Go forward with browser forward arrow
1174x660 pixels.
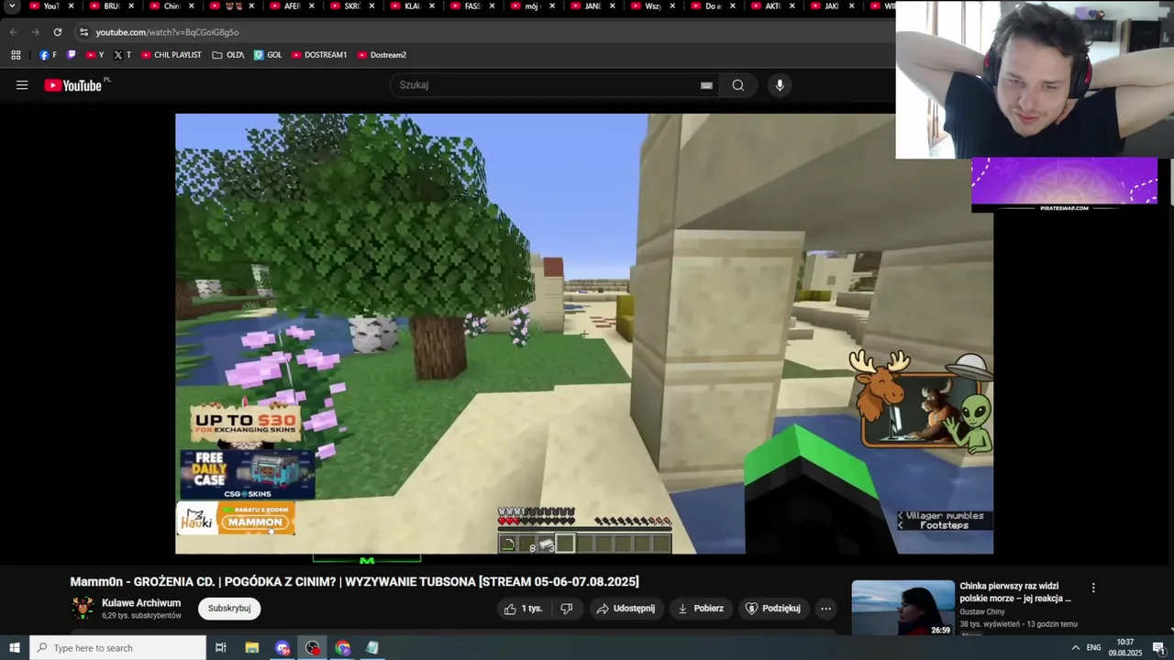coord(35,32)
